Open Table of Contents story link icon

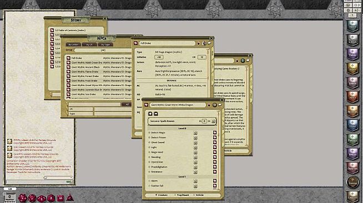tap(52, 31)
